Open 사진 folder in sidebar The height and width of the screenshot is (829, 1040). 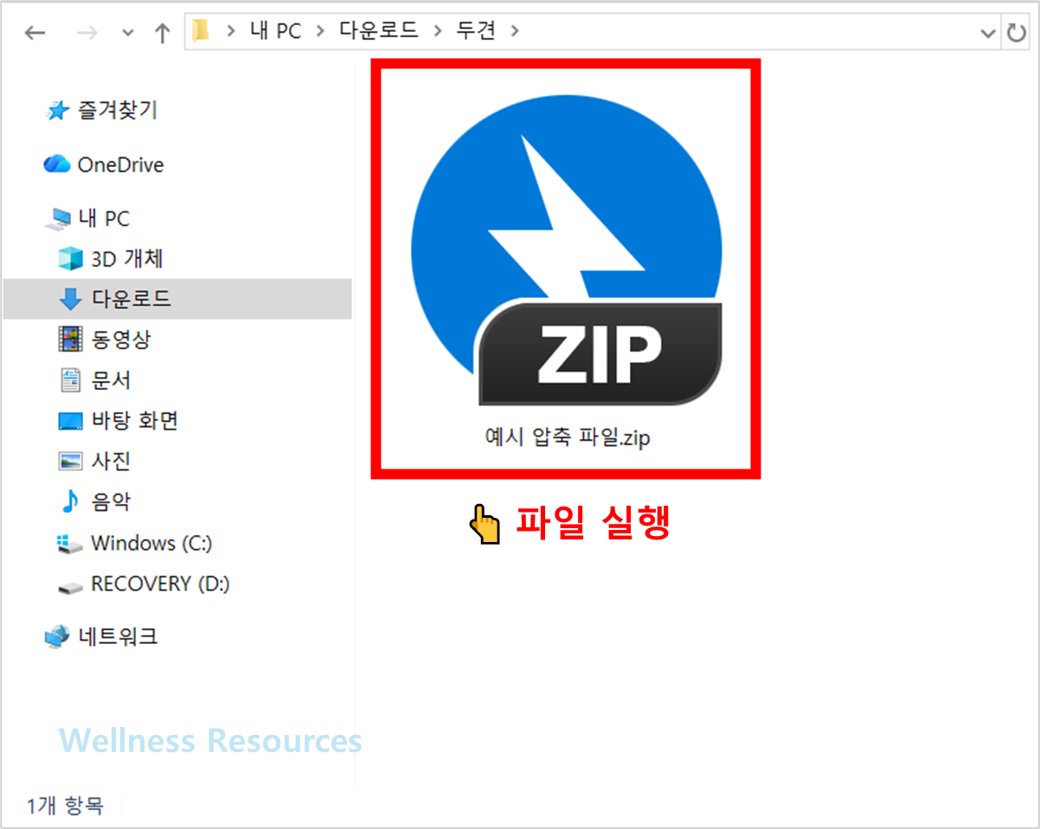(x=111, y=461)
